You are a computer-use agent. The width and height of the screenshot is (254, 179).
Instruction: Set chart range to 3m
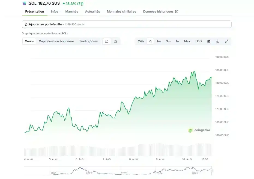pyautogui.click(x=168, y=41)
